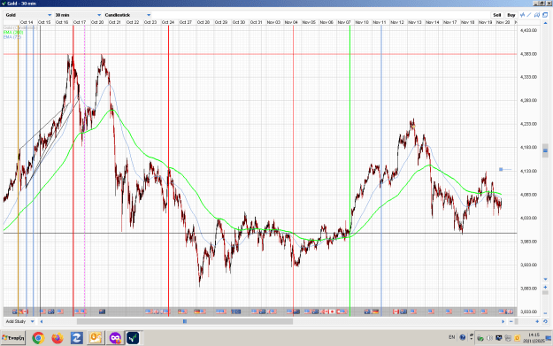Click the Sell button
553x346 pixels.
pos(496,15)
